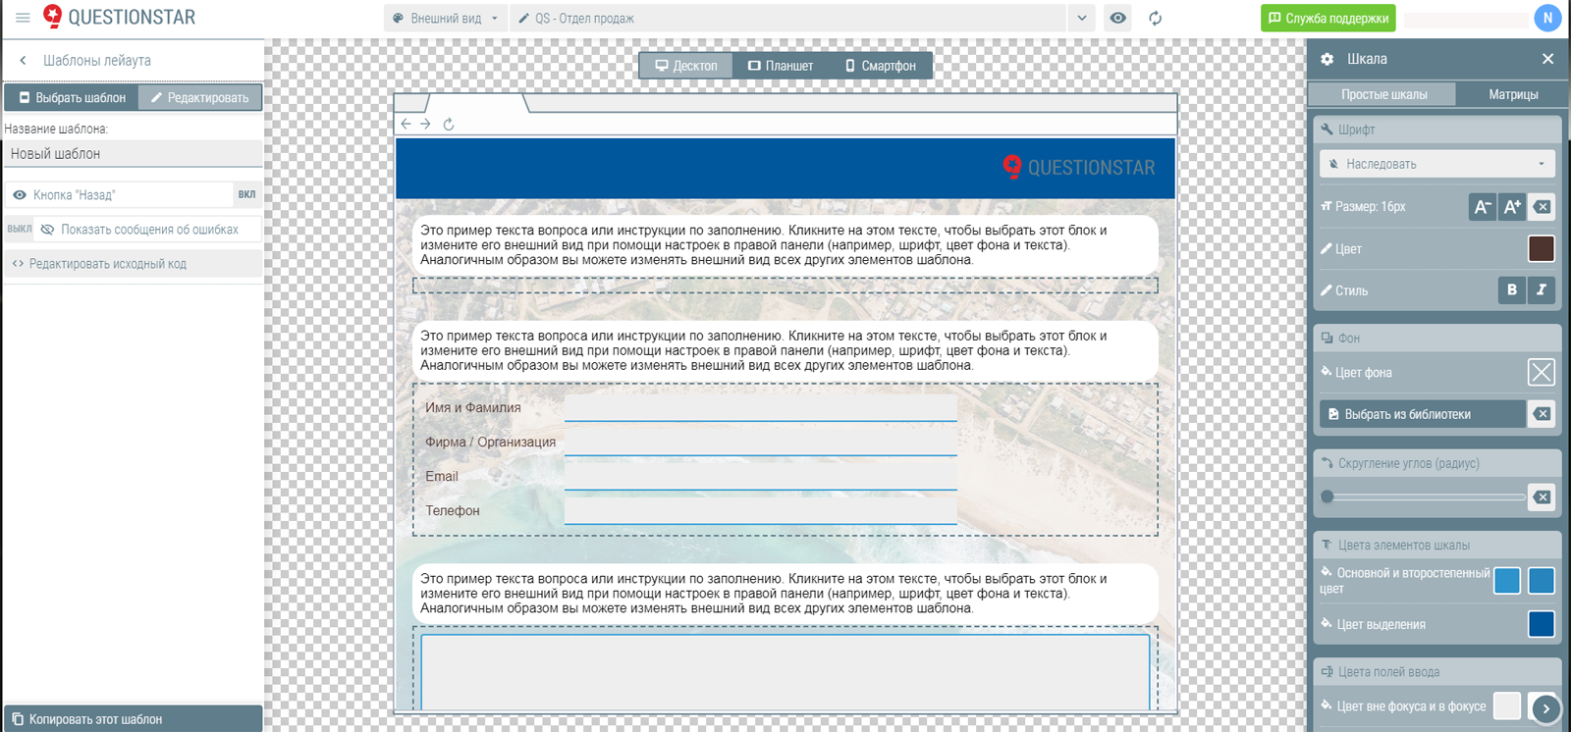Image resolution: width=1571 pixels, height=732 pixels.
Task: Expand the survey selector chevron in the top bar
Action: click(x=1081, y=18)
